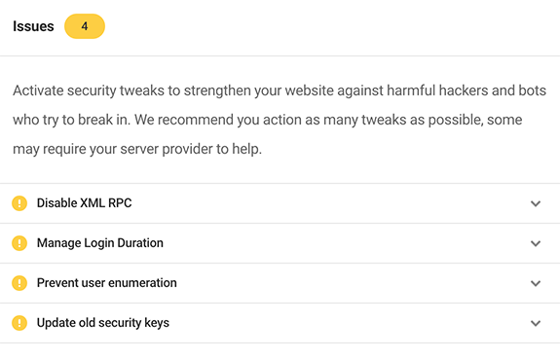Select the yellow alert icon for Prevent user enumeration
Image resolution: width=560 pixels, height=359 pixels.
coord(19,283)
